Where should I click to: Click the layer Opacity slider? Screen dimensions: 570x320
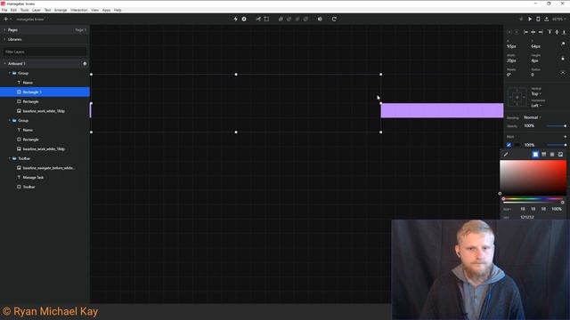pos(556,126)
